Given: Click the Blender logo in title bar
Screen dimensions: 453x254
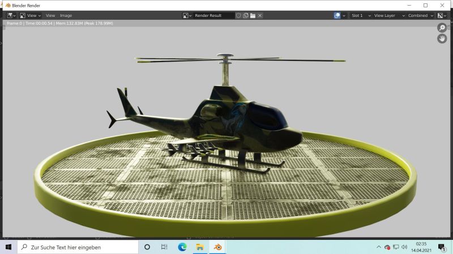Looking at the screenshot, I should click(x=8, y=5).
